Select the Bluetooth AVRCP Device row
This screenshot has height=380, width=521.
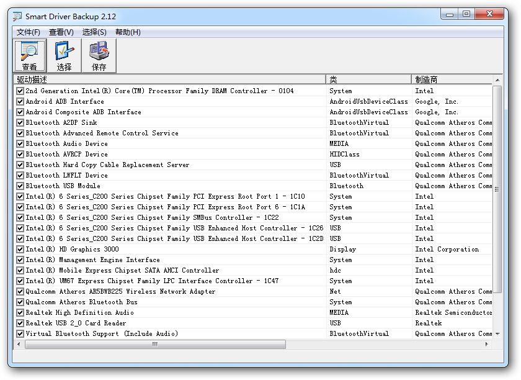coord(254,155)
